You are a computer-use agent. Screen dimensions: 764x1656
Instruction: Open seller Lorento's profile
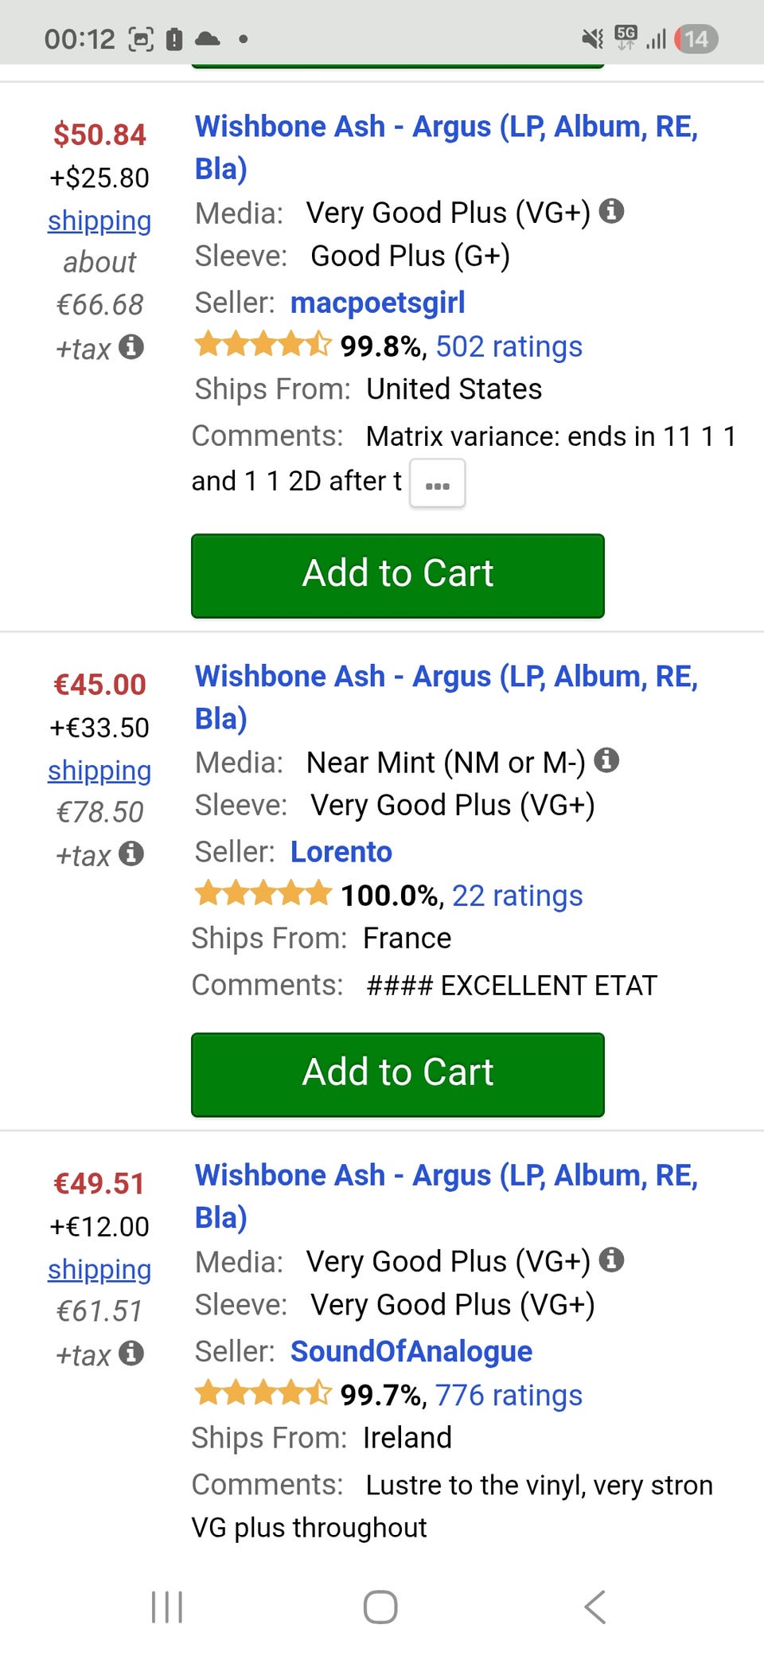click(341, 852)
